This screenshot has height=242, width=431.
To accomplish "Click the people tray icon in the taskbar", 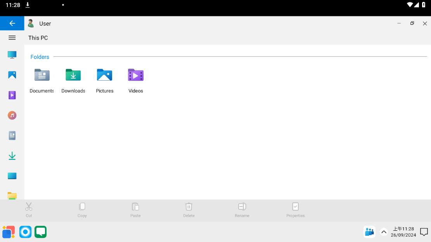I will click(369, 232).
